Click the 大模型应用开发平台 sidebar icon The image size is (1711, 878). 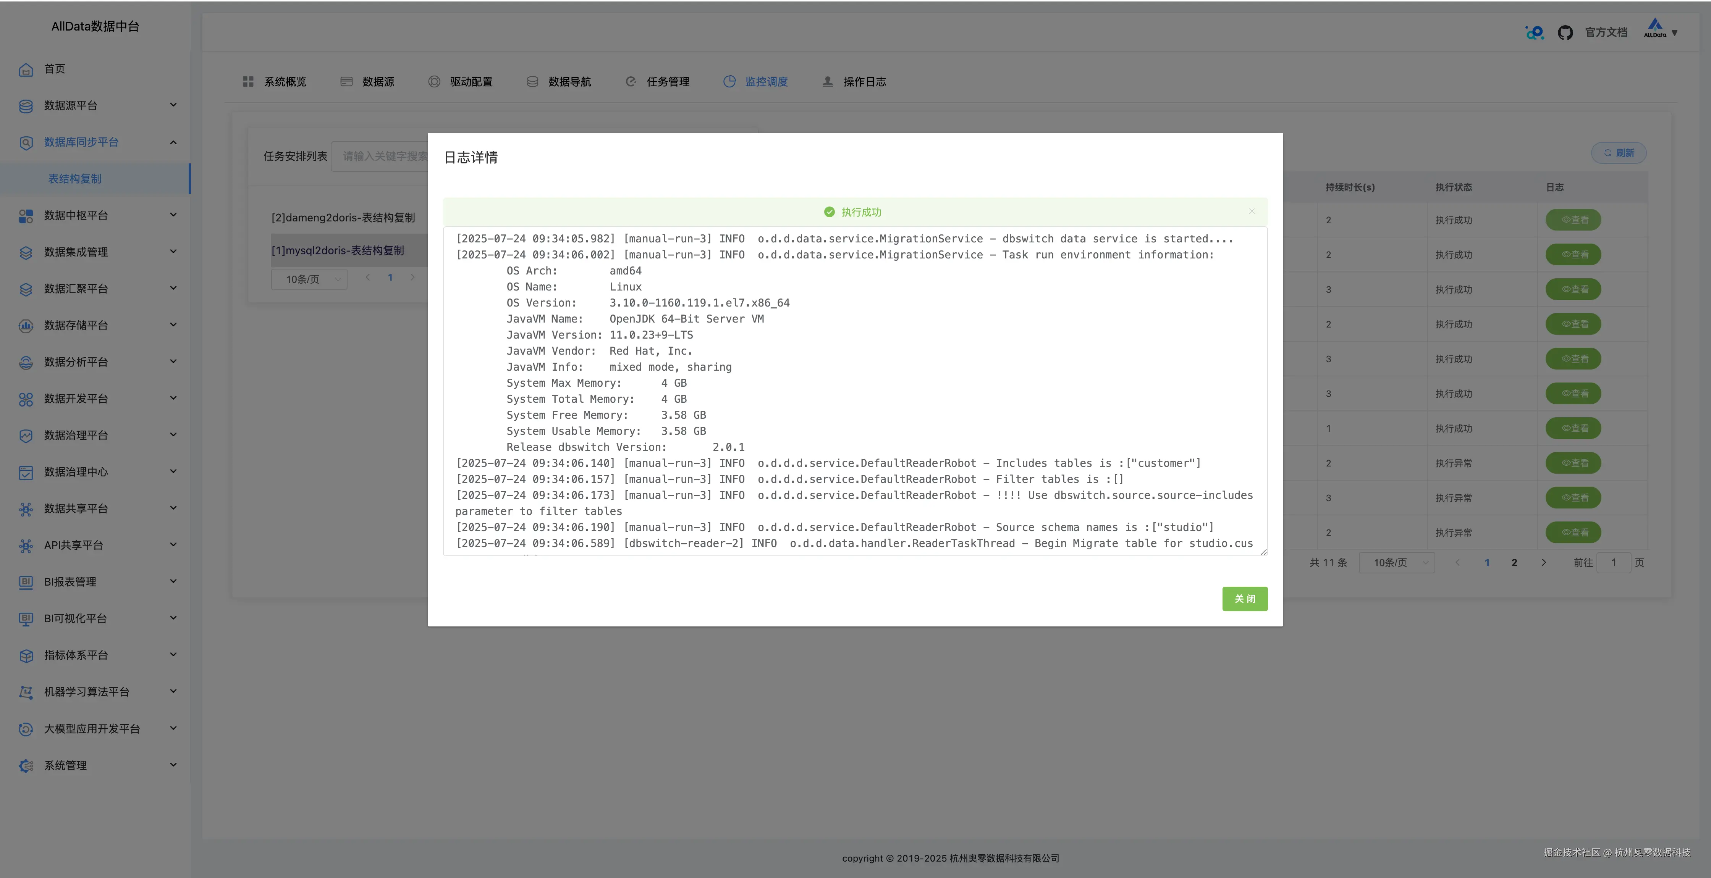[26, 729]
